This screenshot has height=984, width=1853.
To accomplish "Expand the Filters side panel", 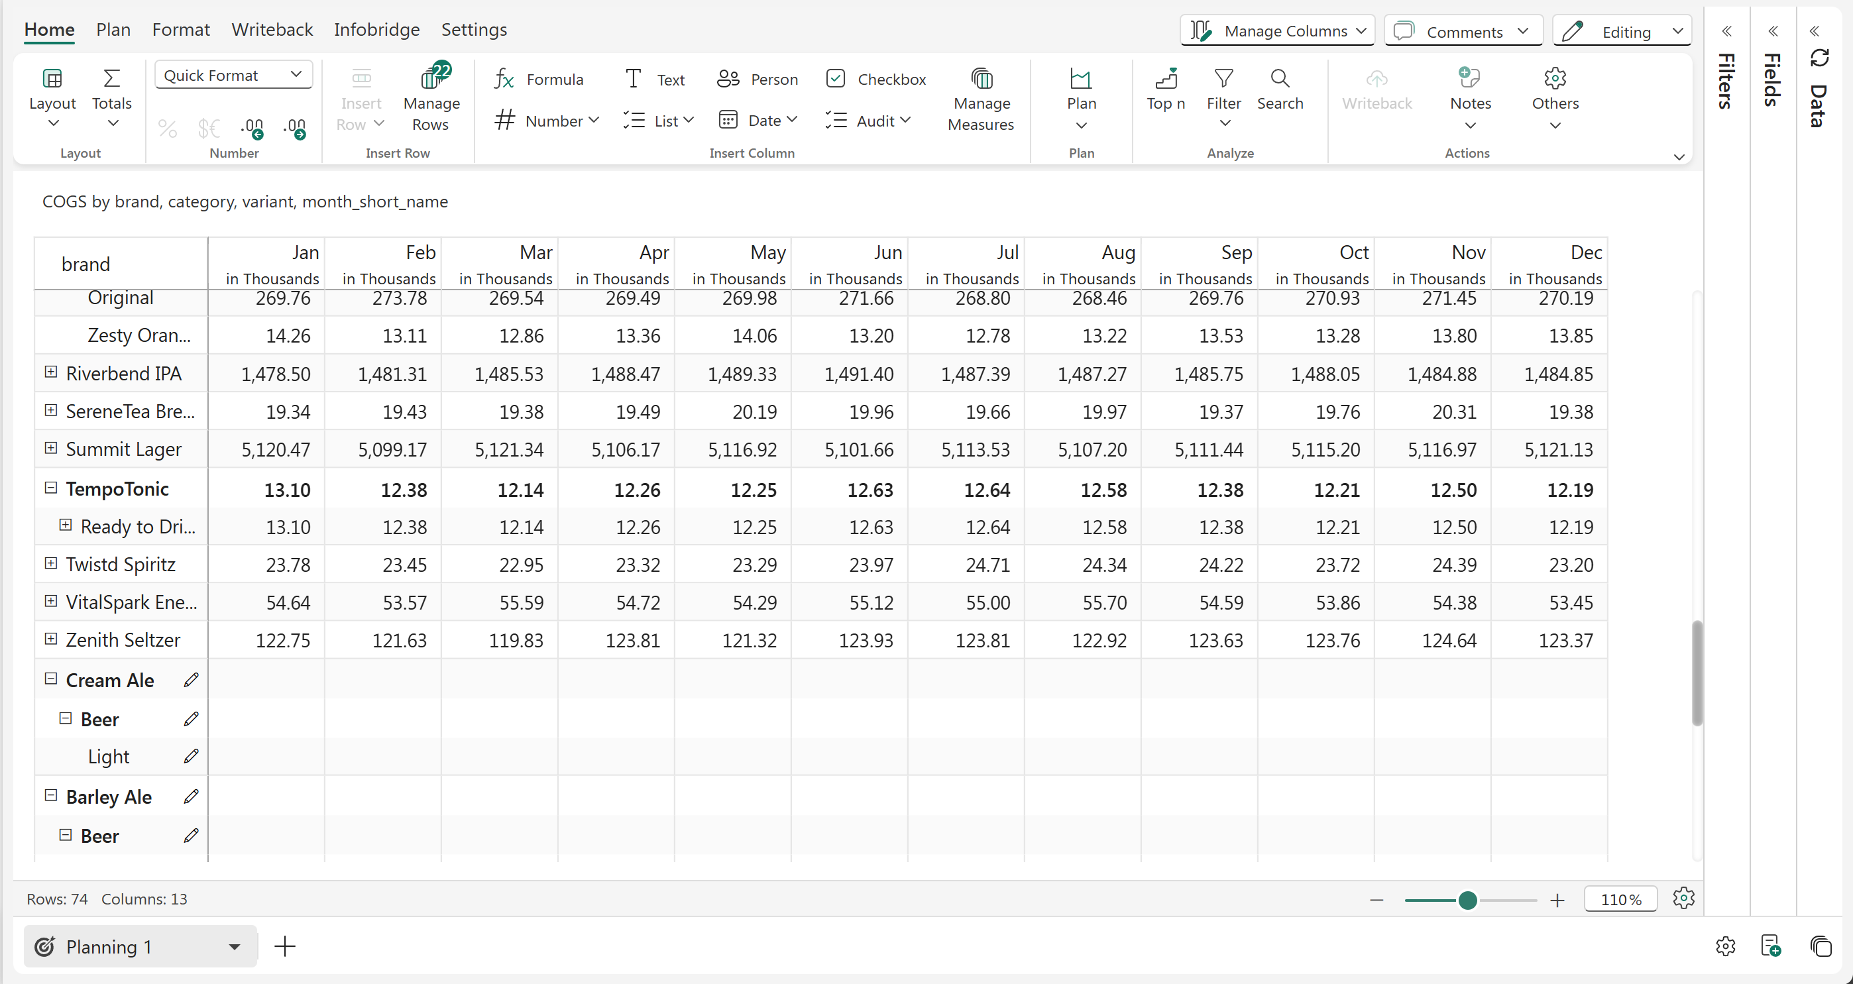I will pos(1726,31).
